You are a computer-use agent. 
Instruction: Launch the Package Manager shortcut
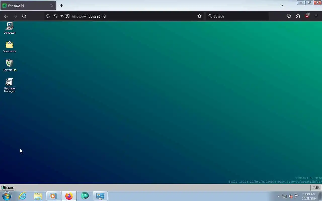pyautogui.click(x=9, y=85)
